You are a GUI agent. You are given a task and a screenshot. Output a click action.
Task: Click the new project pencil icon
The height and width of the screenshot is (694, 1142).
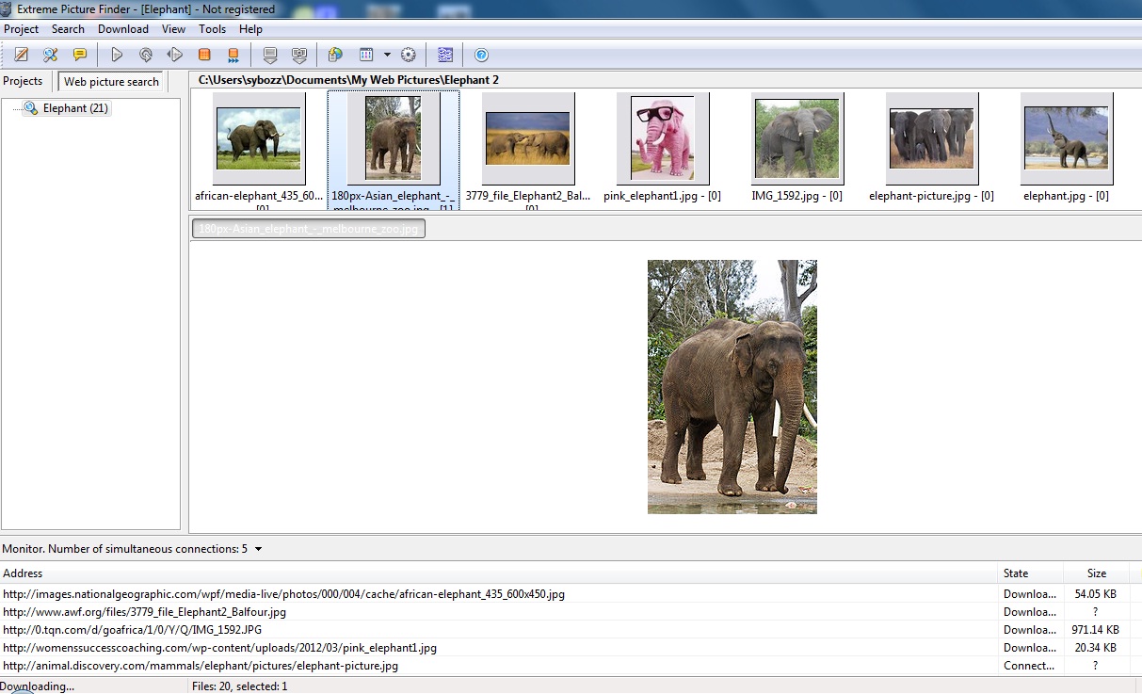pos(21,55)
